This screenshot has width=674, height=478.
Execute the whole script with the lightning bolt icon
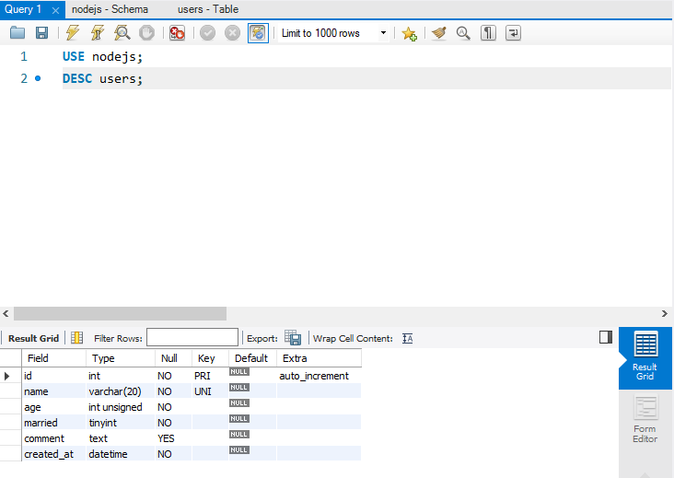(x=73, y=32)
